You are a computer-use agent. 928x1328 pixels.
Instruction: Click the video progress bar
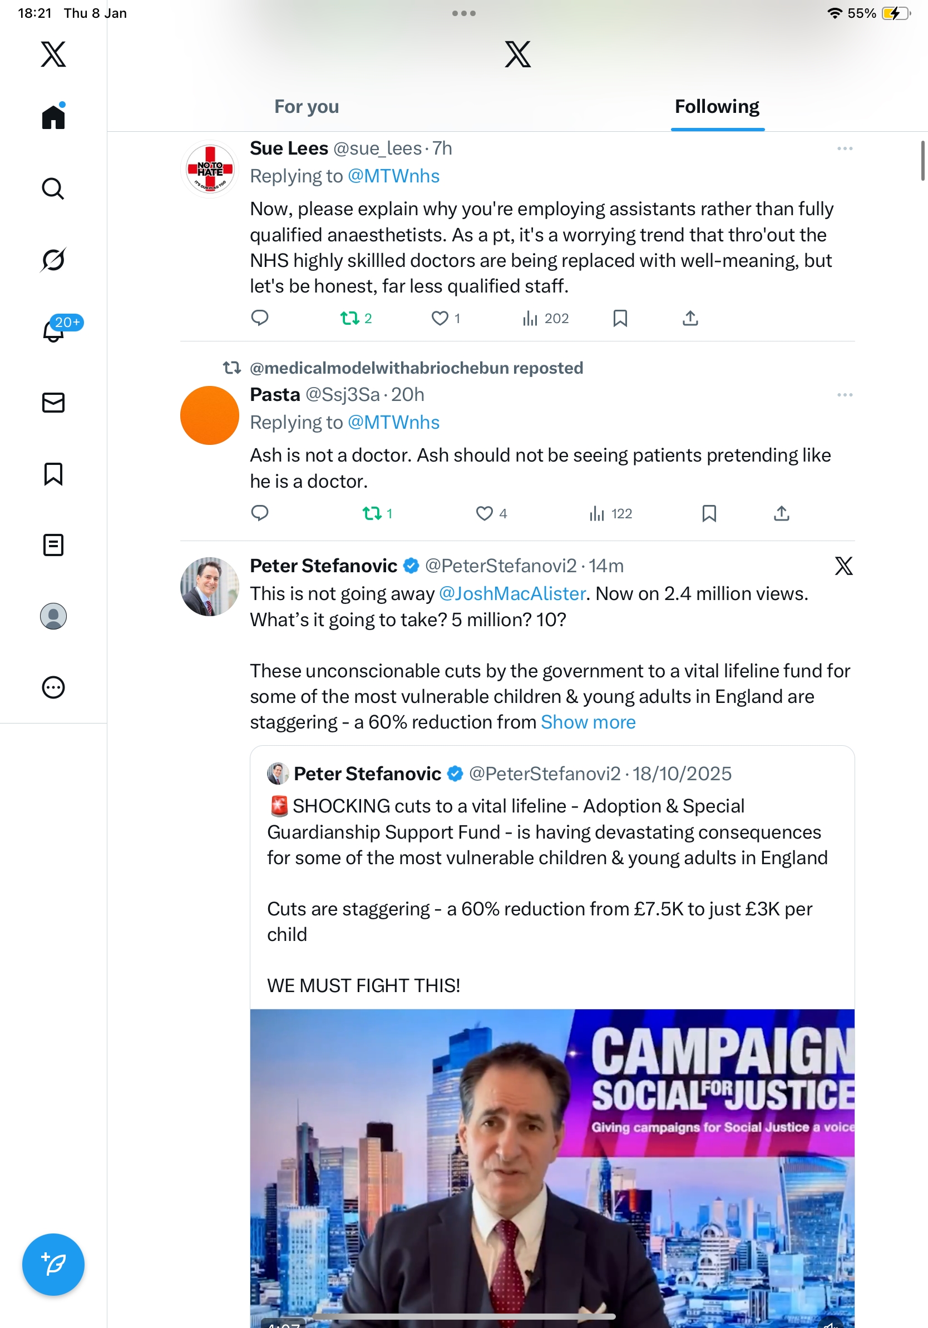pos(463,1316)
